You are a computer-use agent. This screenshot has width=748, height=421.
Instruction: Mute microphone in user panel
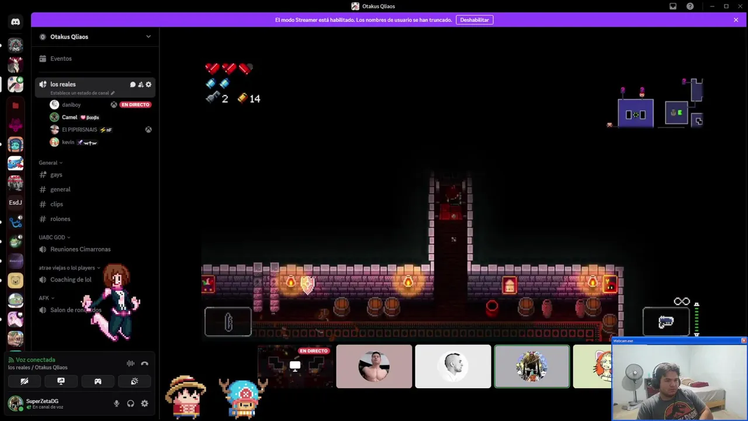click(116, 403)
